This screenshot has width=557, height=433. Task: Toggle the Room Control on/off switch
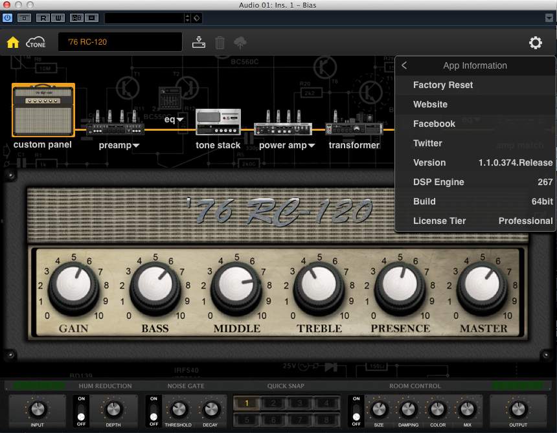click(x=356, y=410)
